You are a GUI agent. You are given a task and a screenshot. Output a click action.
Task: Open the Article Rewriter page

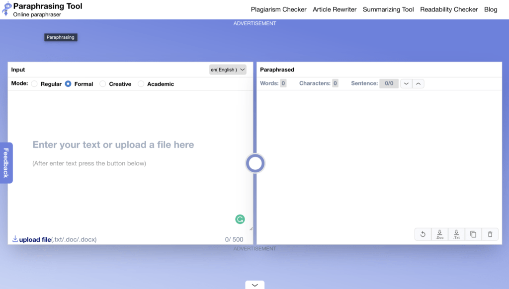335,9
